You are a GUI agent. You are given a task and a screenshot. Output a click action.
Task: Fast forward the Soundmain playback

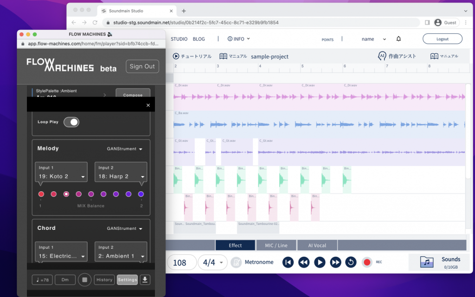coord(335,262)
